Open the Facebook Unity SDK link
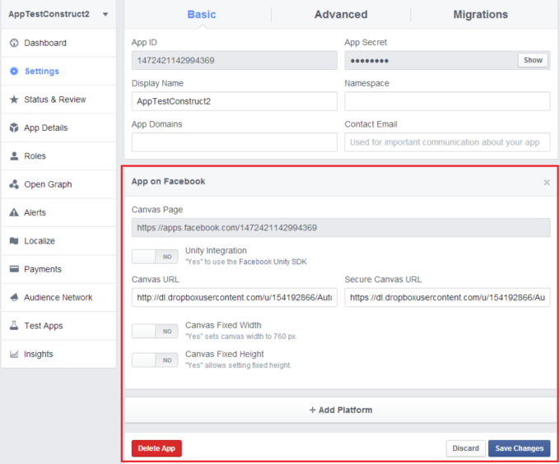This screenshot has height=464, width=560. [273, 262]
